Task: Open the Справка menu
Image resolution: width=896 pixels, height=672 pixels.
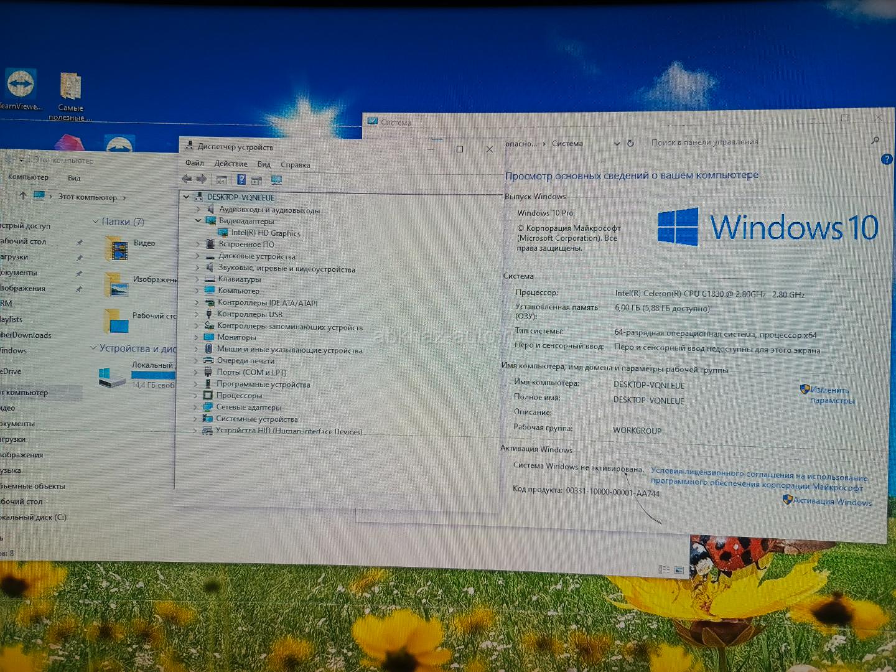Action: (x=295, y=165)
